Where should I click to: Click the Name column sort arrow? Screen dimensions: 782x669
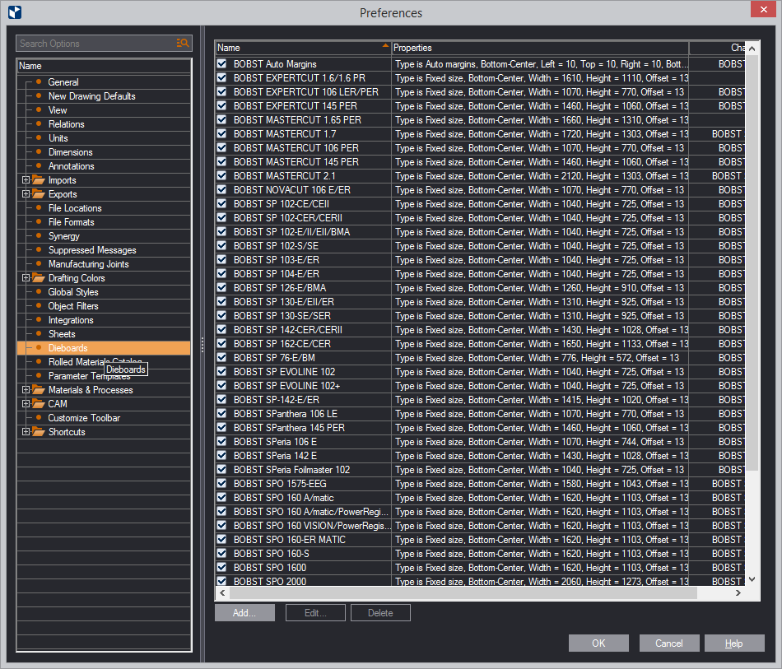385,45
